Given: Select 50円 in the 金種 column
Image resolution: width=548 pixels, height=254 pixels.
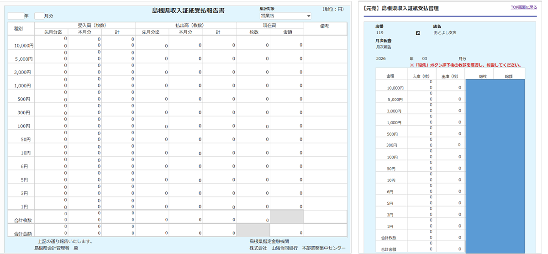Looking at the screenshot, I should click(x=391, y=169).
